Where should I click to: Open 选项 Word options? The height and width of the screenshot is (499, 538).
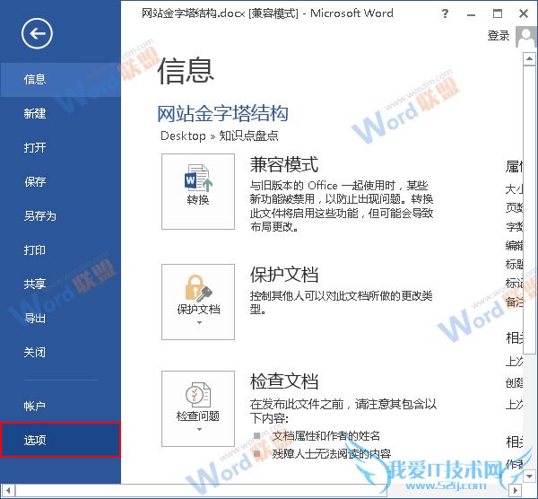(60, 440)
